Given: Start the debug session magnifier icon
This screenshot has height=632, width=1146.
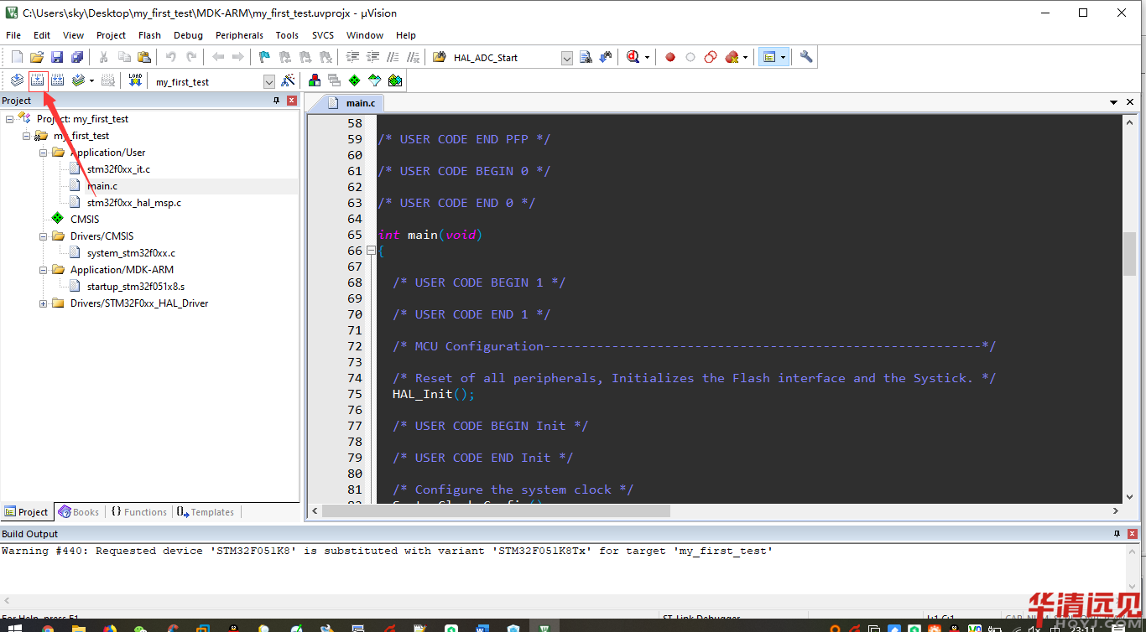Looking at the screenshot, I should click(633, 57).
